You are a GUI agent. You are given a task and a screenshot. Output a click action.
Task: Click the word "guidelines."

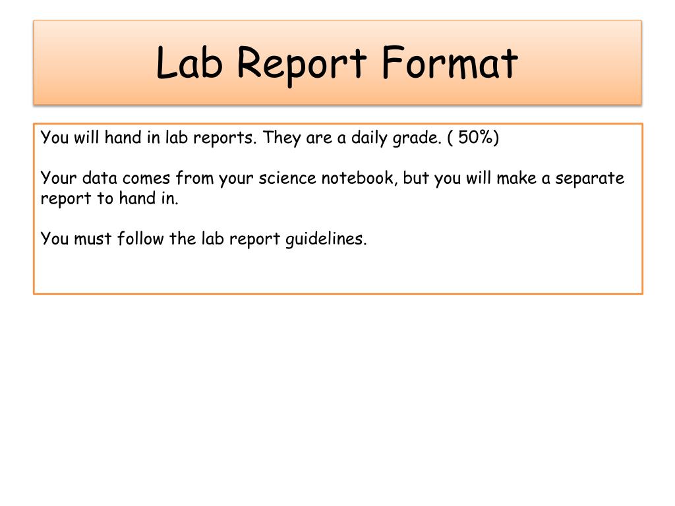pyautogui.click(x=326, y=239)
